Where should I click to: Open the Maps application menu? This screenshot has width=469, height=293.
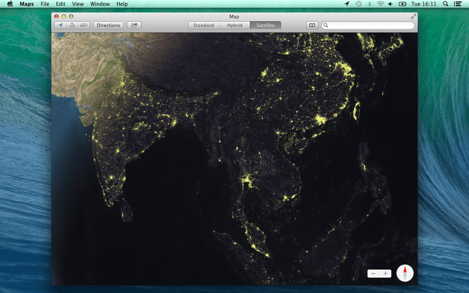27,4
